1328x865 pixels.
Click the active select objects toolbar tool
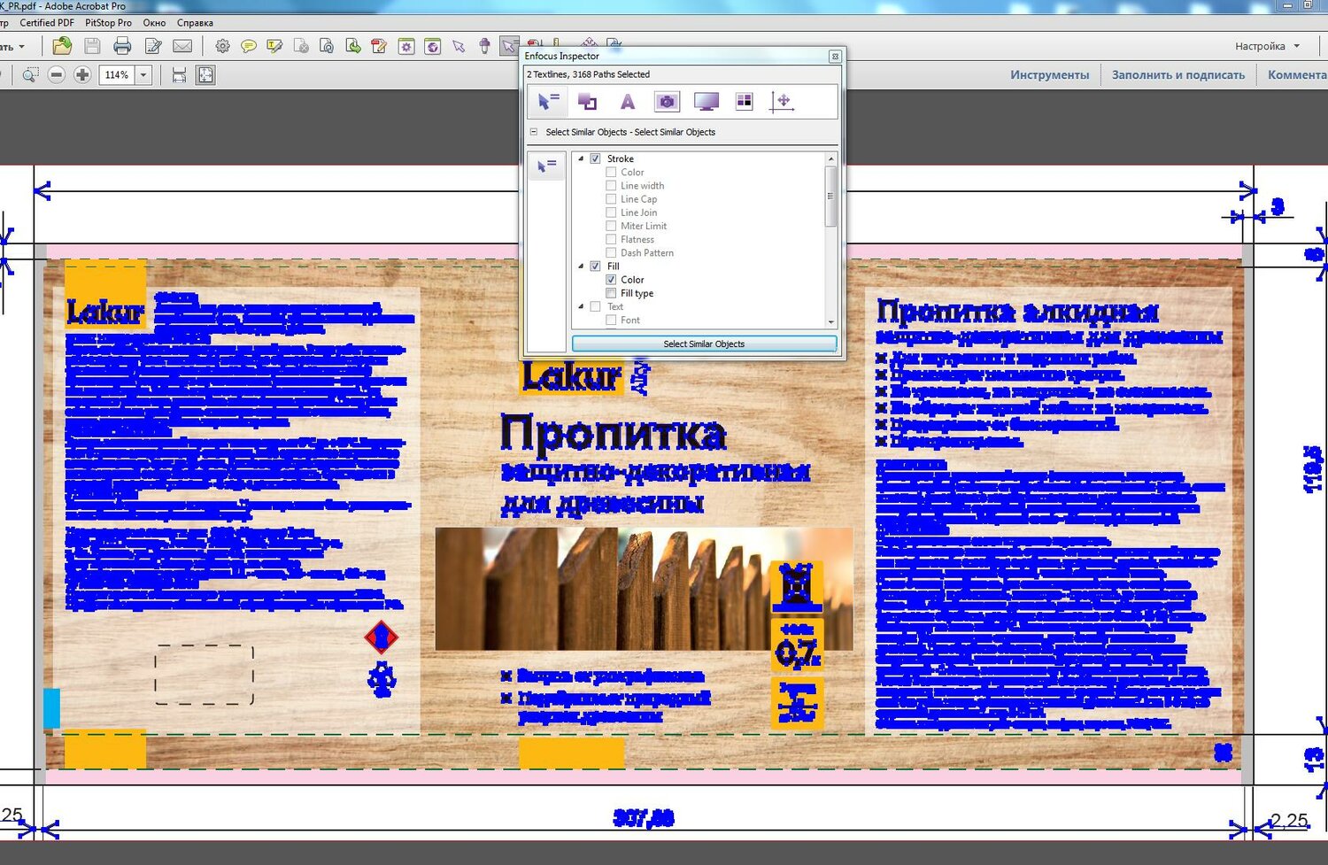point(509,46)
